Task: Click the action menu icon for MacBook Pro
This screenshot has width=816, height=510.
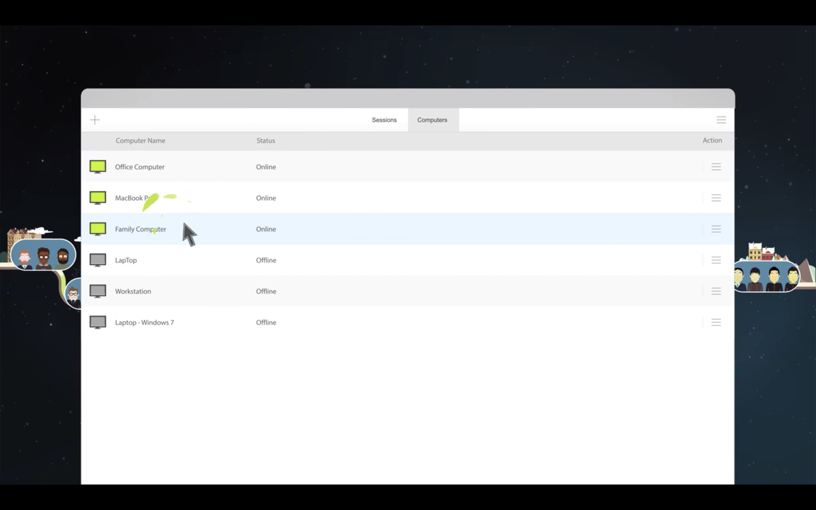Action: point(716,198)
